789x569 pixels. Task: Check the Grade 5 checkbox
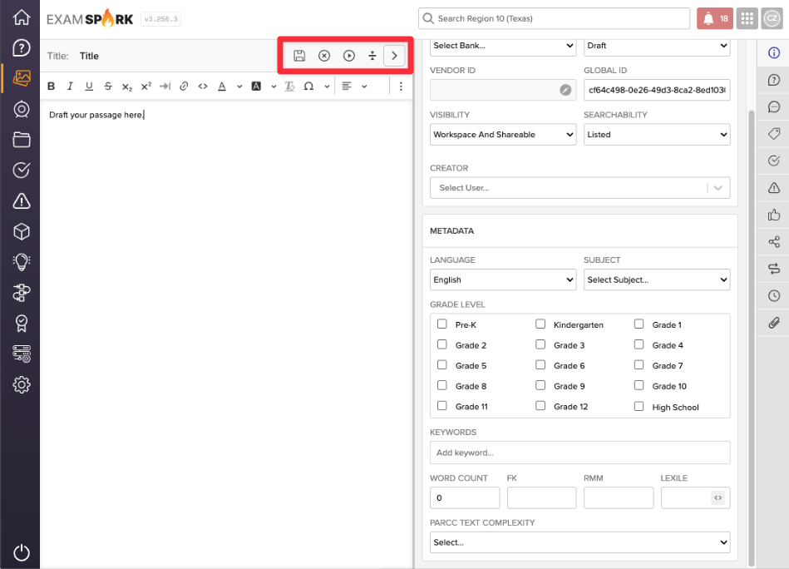[441, 364]
